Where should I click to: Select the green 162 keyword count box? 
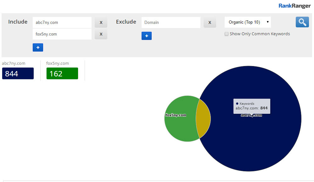click(62, 74)
